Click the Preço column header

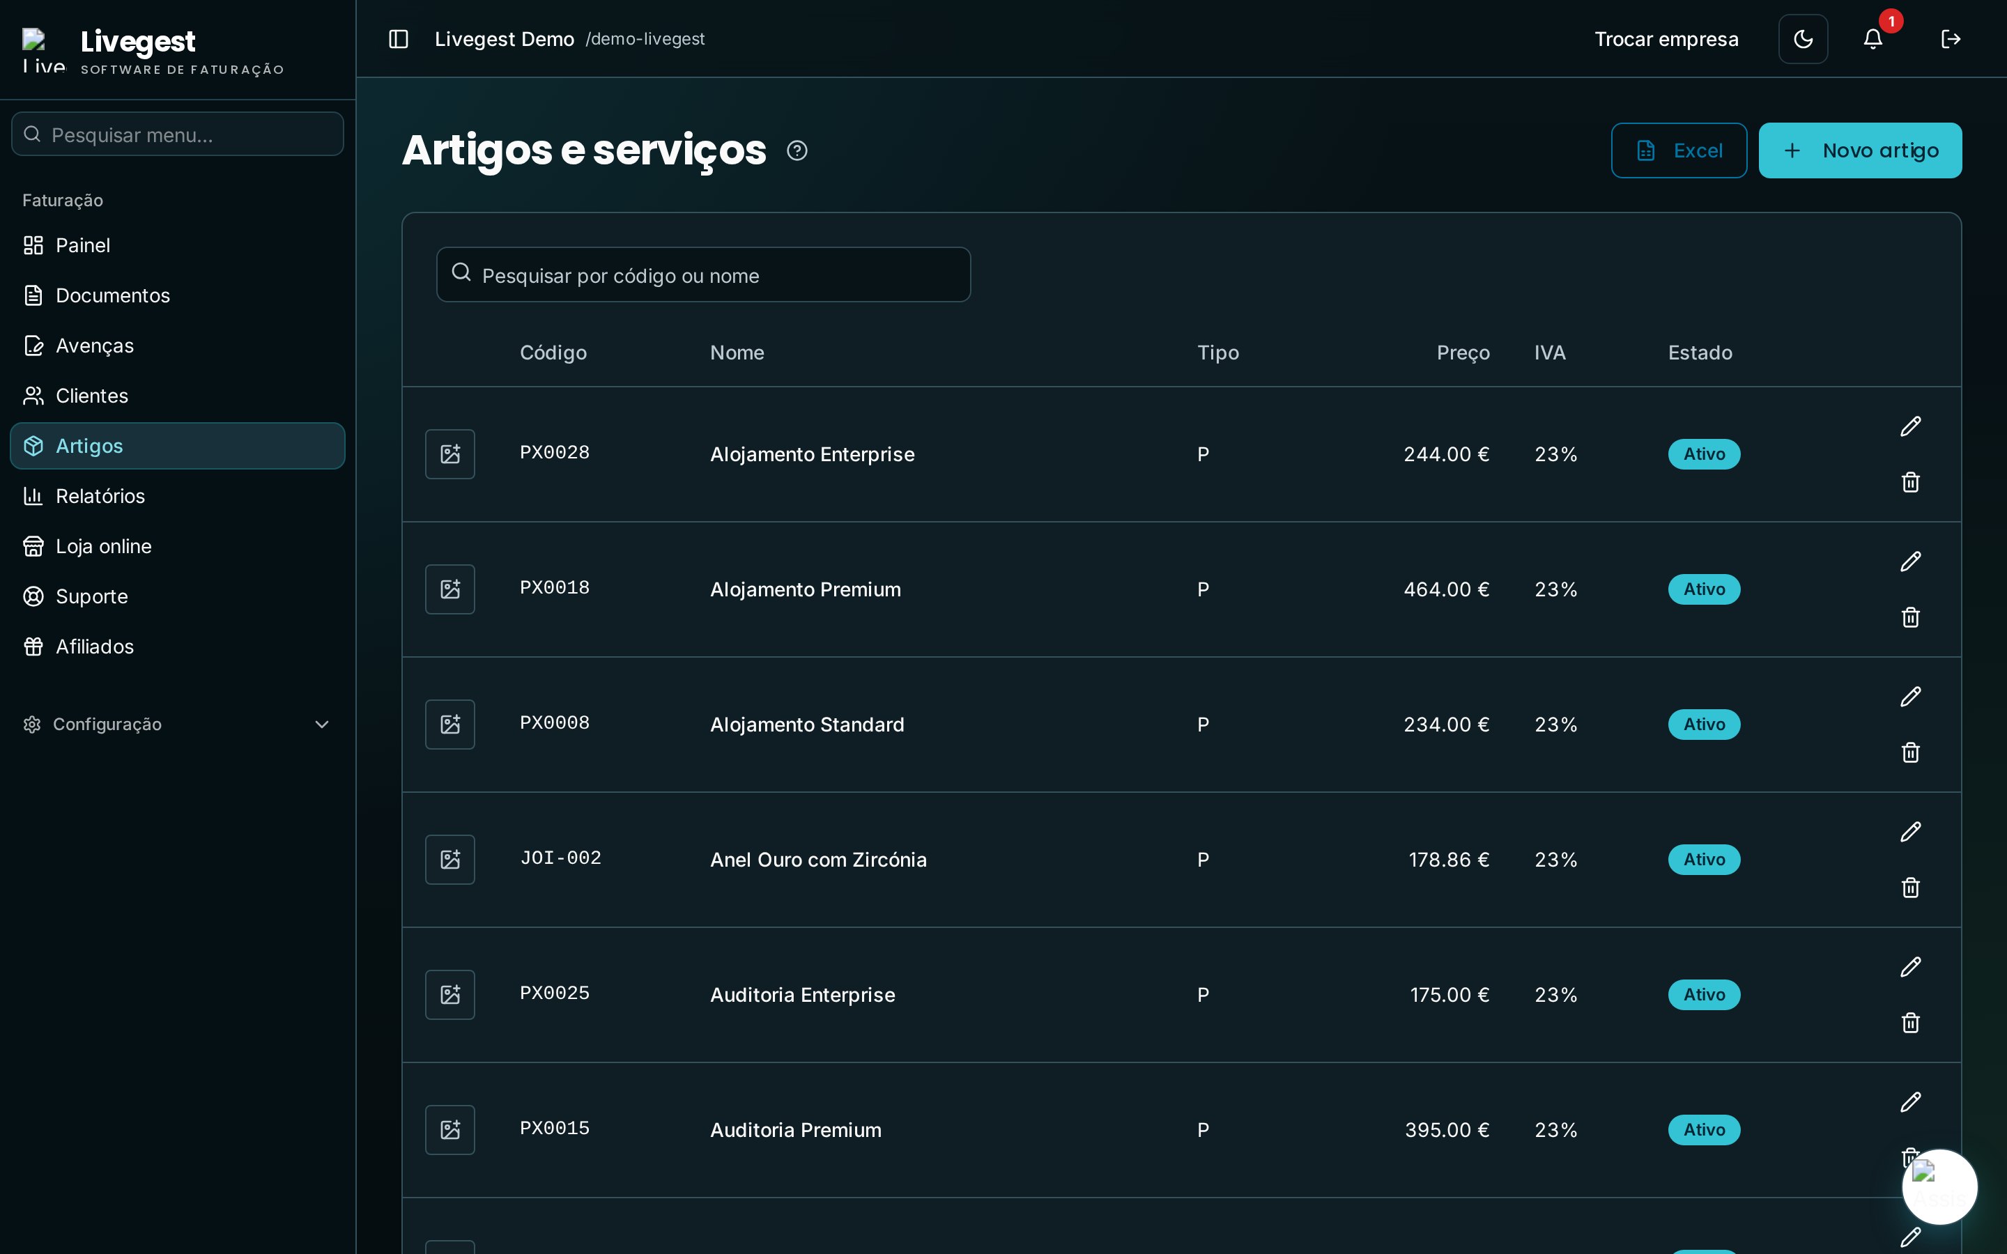click(x=1463, y=353)
